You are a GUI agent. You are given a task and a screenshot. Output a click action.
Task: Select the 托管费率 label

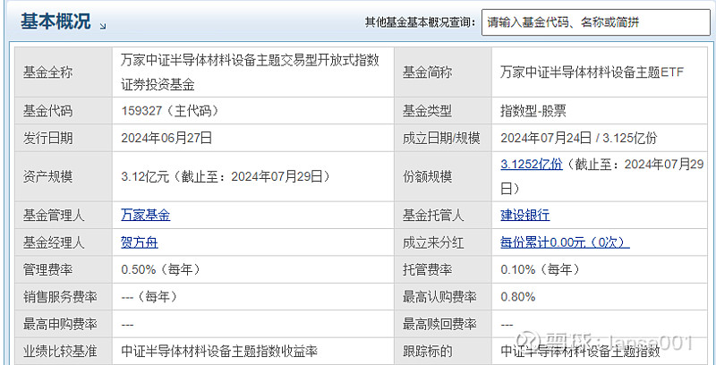point(428,269)
